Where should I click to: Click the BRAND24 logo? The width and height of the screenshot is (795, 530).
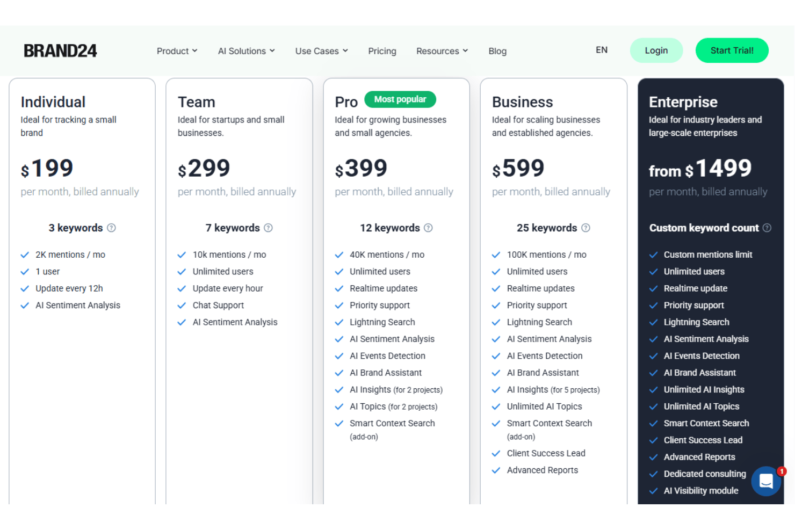point(60,51)
